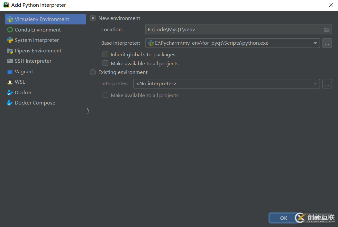Click the PyCharm logo in title bar
This screenshot has width=338, height=227.
click(x=6, y=5)
